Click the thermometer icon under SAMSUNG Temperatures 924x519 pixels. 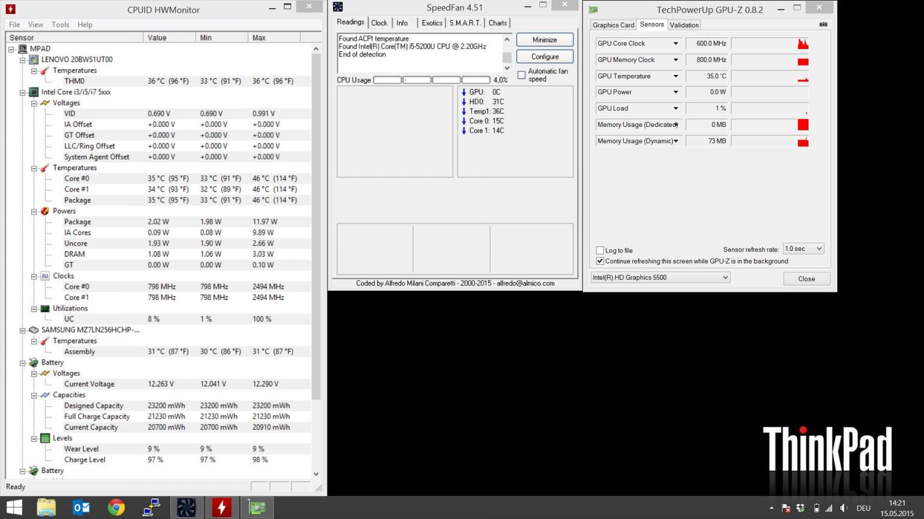(x=45, y=341)
